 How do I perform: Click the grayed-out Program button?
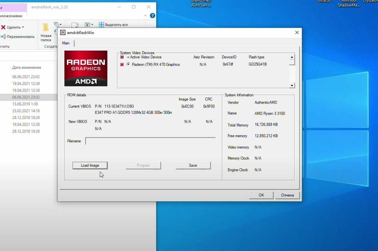tap(143, 165)
